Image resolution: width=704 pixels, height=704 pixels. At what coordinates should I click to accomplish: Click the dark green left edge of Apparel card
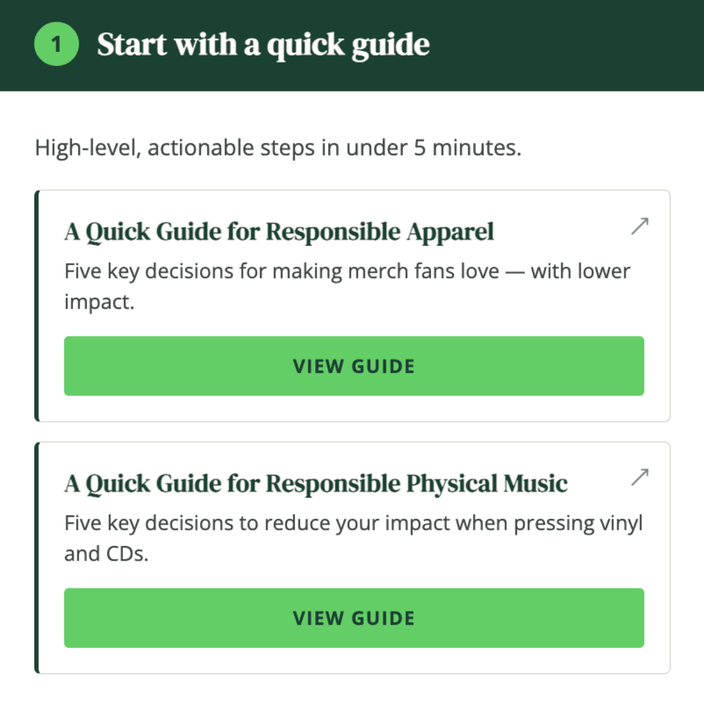[x=37, y=305]
